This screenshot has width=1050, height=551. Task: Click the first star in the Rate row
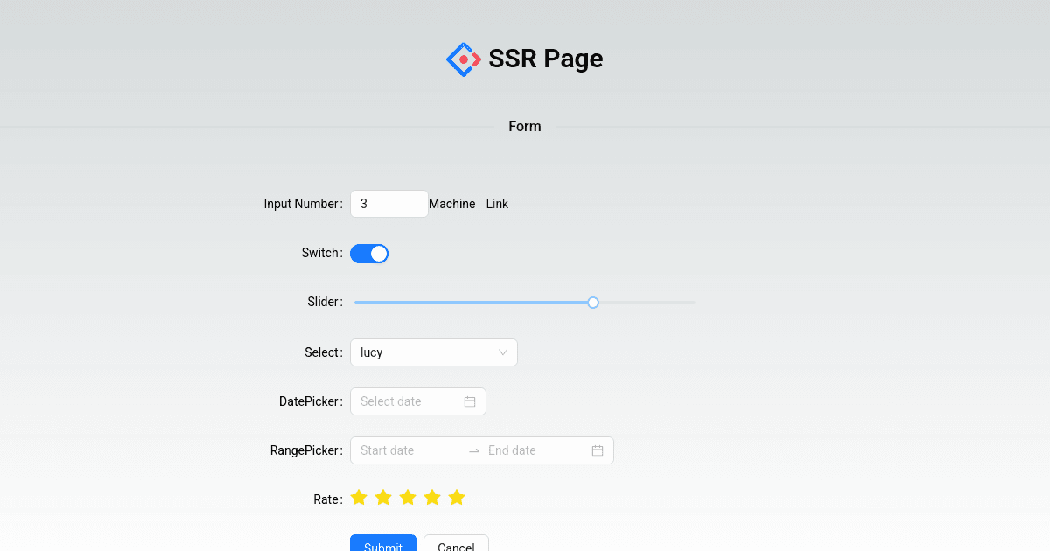point(359,497)
